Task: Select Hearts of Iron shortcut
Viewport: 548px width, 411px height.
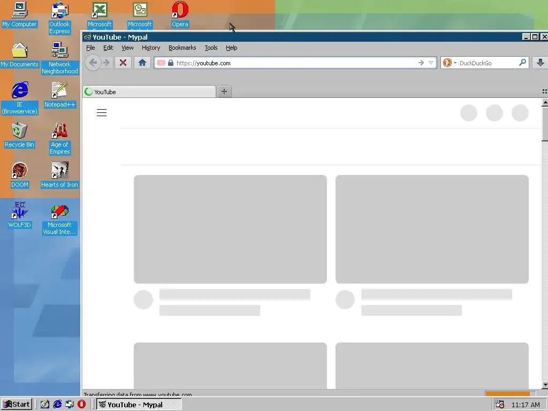Action: [60, 175]
